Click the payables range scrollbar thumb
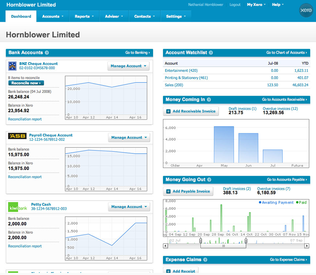This screenshot has width=316, height=275. pos(223,246)
